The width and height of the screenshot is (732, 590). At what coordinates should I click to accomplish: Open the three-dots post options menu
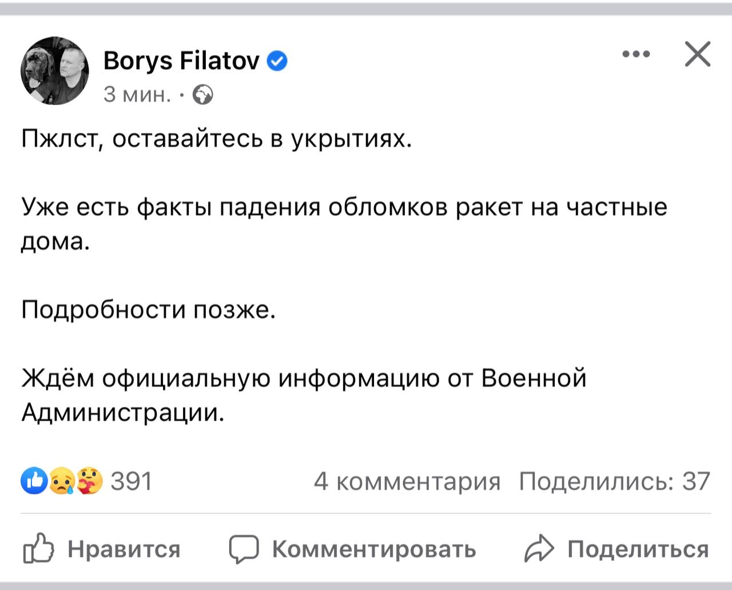tap(636, 54)
